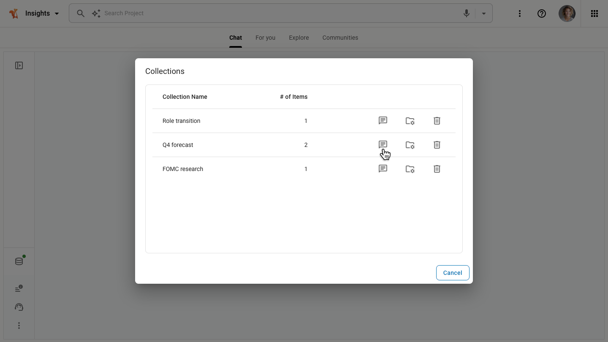Click the AI sparkle search icon
Image resolution: width=608 pixels, height=342 pixels.
tap(96, 14)
